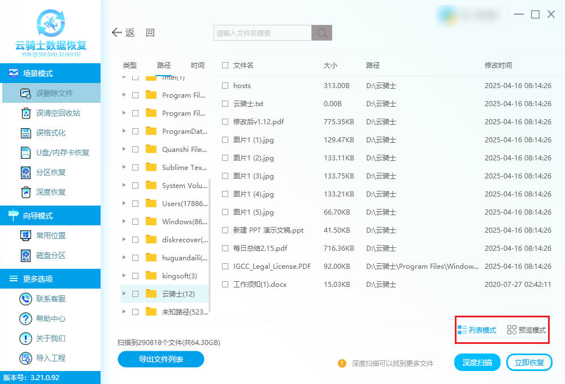Open the 分区恢复 partition icon
Screen dimensions: 565x384
click(25, 173)
